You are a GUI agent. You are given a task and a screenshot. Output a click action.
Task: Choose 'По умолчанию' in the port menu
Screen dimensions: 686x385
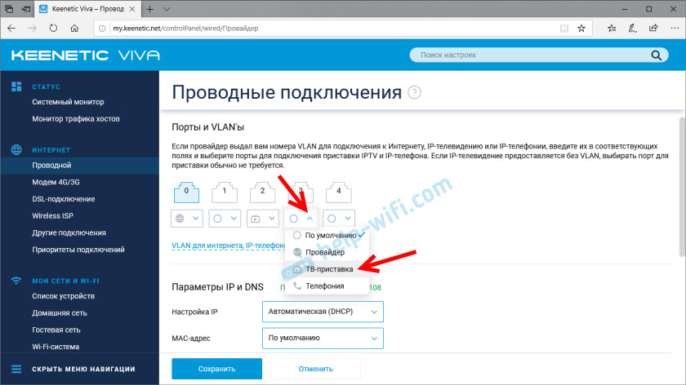point(327,236)
